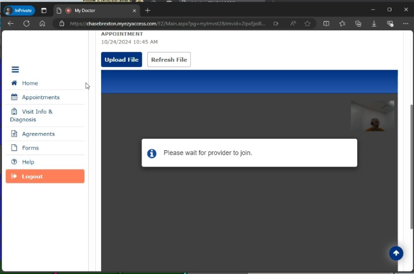
Task: Open the Appointments page
Action: (x=40, y=97)
